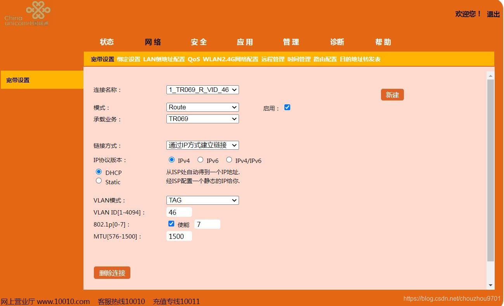Switch to the 宽带设置 sub-tab
Screen dimensions: 504x306
click(x=102, y=59)
